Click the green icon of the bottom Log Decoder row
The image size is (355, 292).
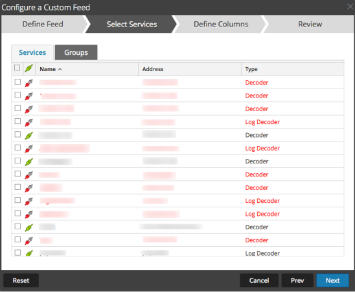pyautogui.click(x=29, y=253)
